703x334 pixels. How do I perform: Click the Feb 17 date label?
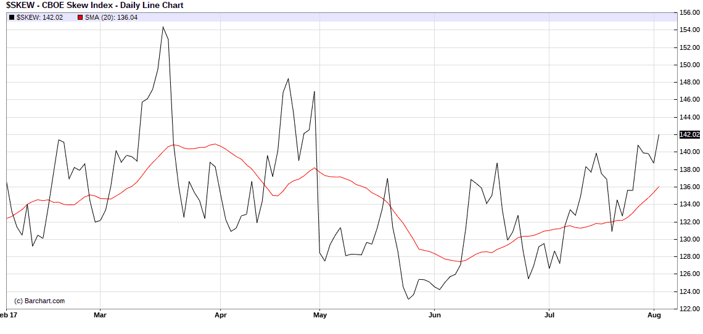point(7,316)
